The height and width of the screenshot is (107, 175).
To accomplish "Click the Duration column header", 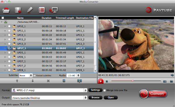I will pyautogui.click(x=47, y=18).
